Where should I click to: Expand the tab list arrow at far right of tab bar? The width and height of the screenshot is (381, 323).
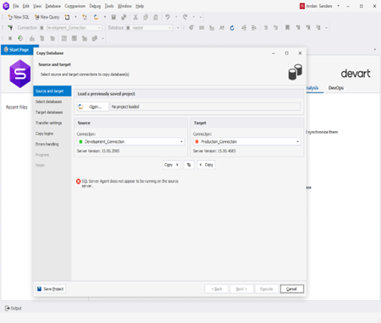coord(375,49)
